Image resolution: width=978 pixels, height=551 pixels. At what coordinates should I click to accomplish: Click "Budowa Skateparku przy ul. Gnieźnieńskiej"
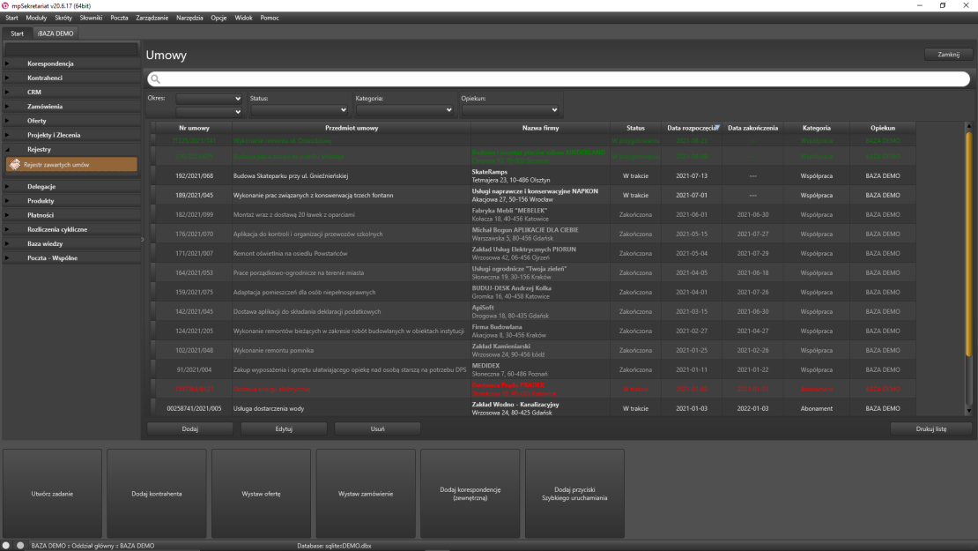(x=291, y=176)
